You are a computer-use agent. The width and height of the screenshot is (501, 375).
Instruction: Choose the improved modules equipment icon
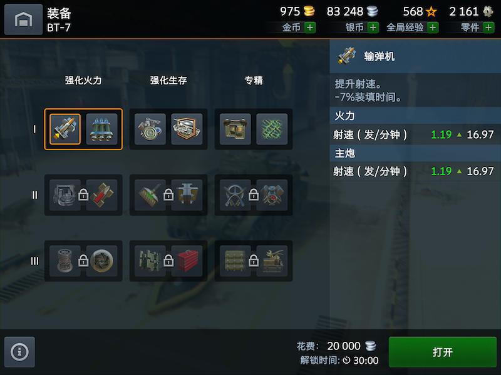pos(150,129)
